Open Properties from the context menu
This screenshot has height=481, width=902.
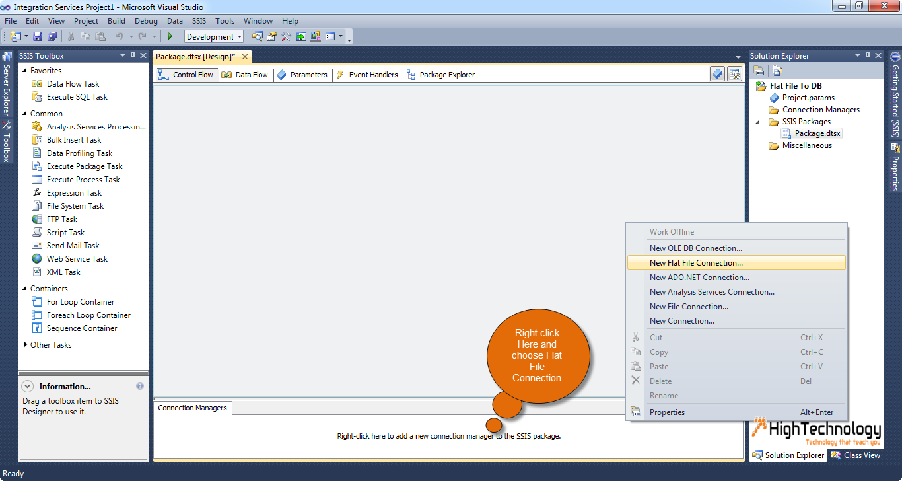click(x=736, y=412)
